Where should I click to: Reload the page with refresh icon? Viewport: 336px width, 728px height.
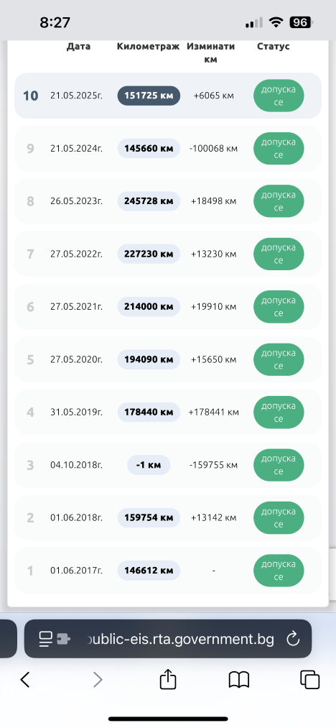(293, 639)
